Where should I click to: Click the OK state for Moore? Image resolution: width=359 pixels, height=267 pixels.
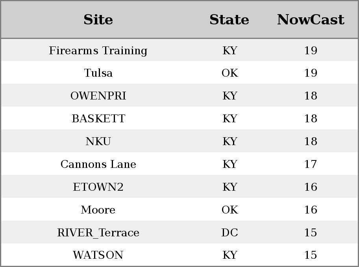click(x=230, y=210)
